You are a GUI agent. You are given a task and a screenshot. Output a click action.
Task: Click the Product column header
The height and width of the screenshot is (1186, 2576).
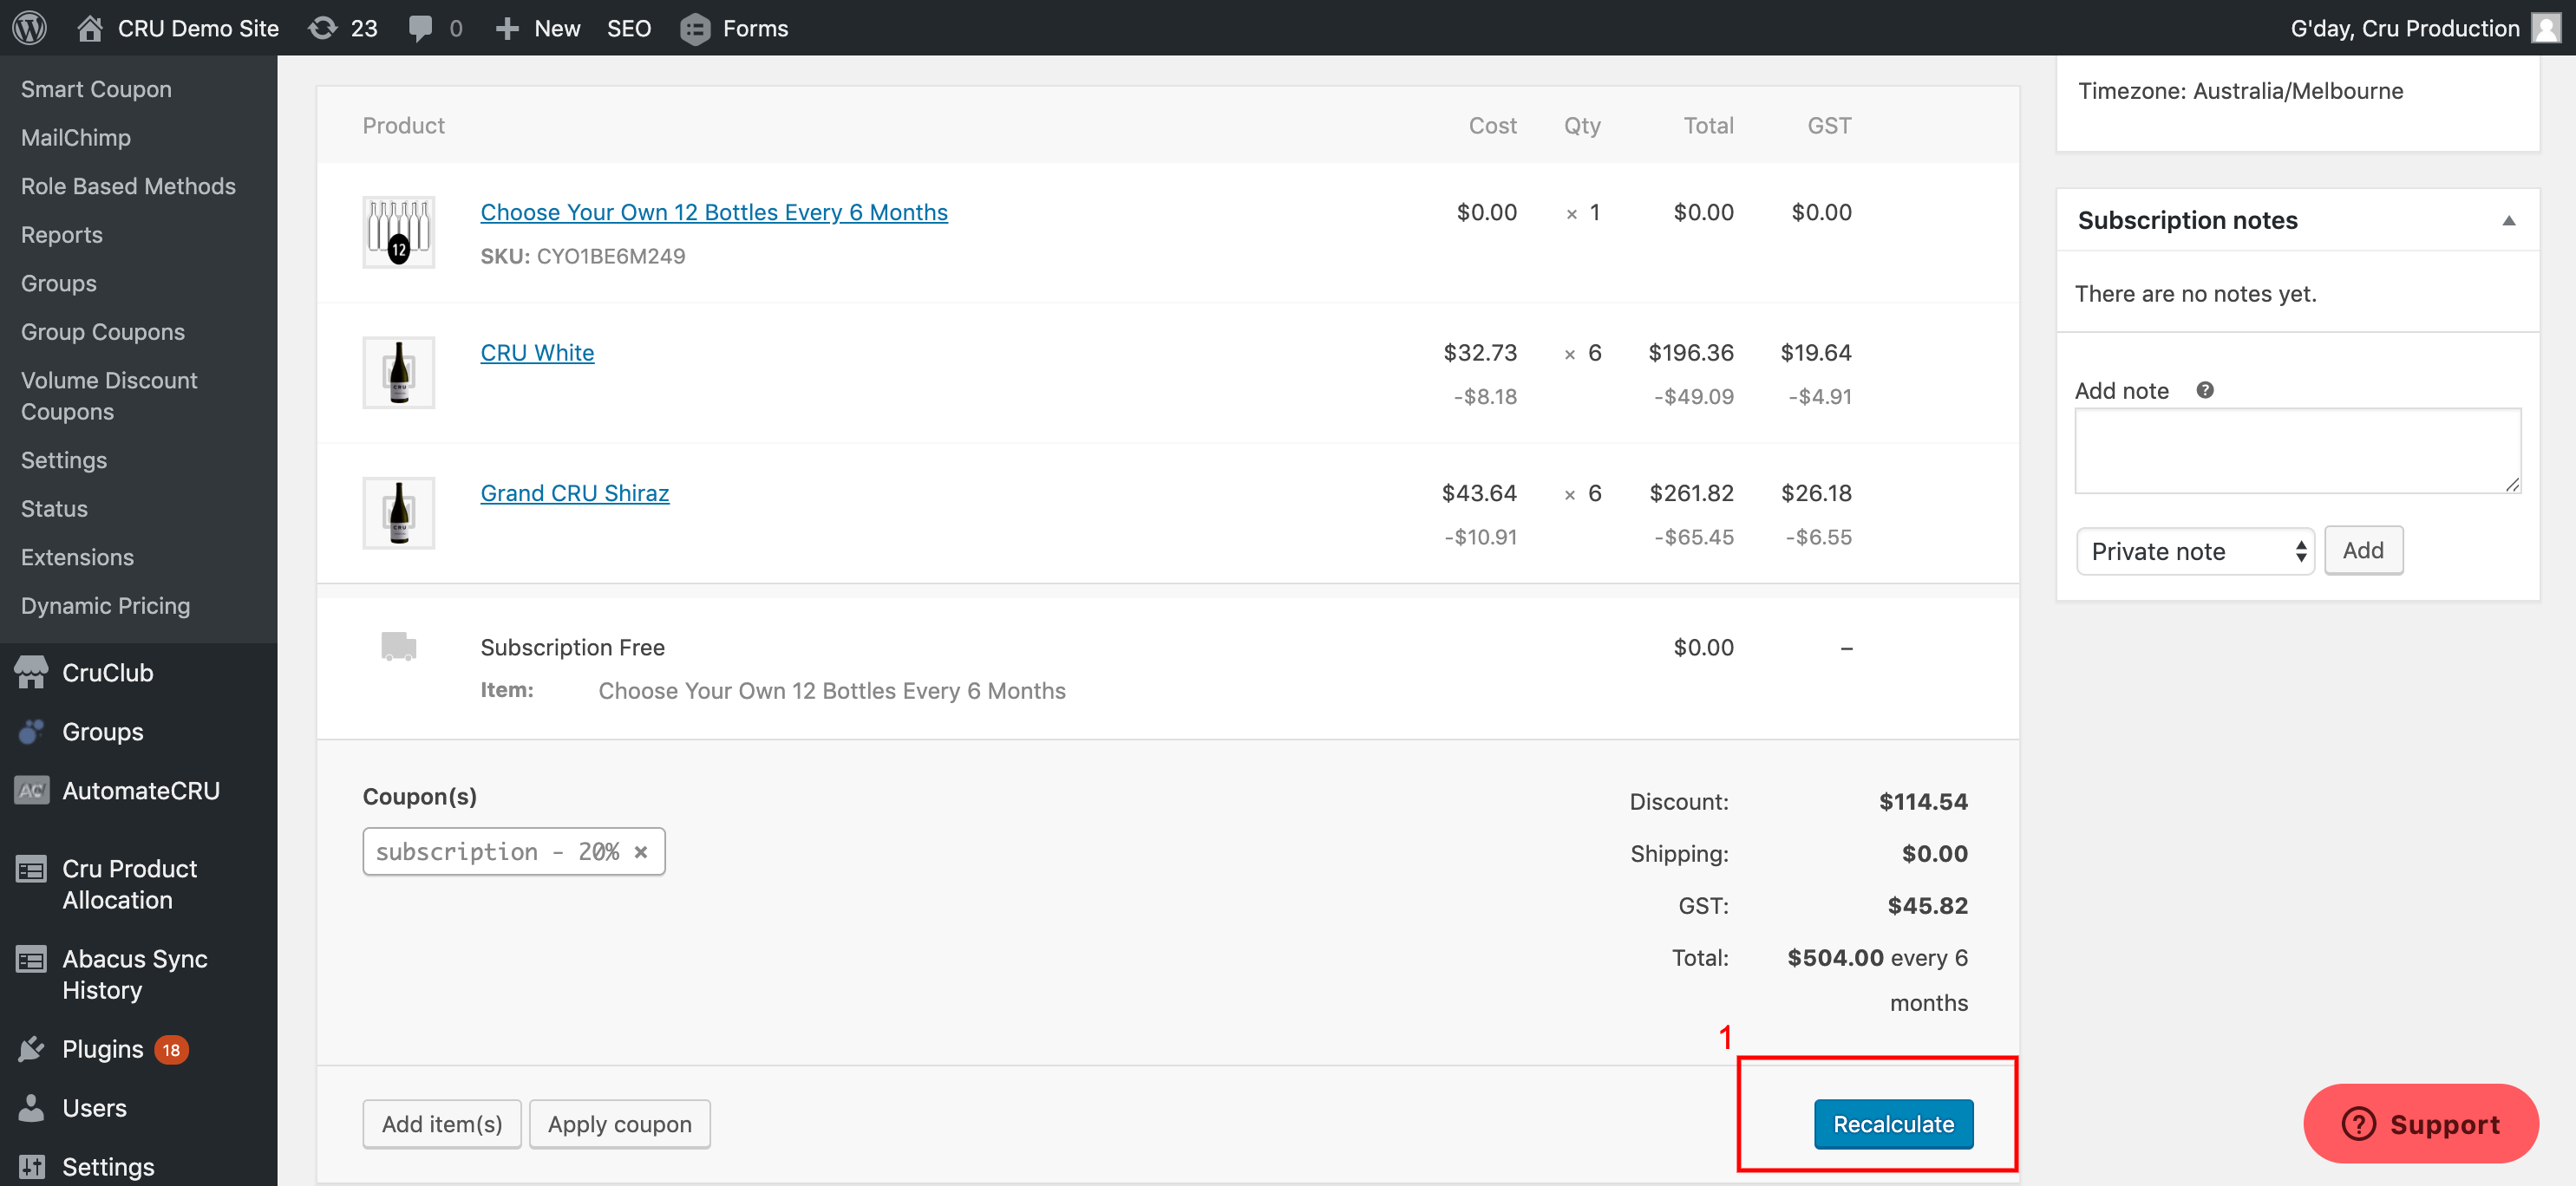(x=403, y=125)
